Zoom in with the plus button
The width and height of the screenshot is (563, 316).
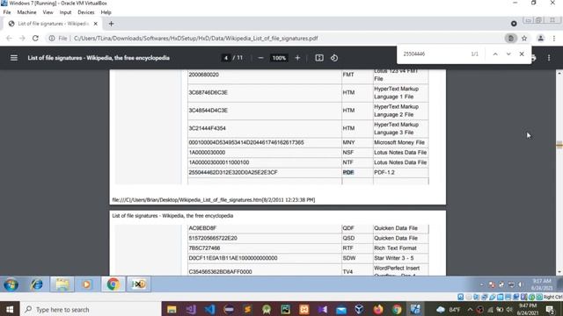click(297, 58)
